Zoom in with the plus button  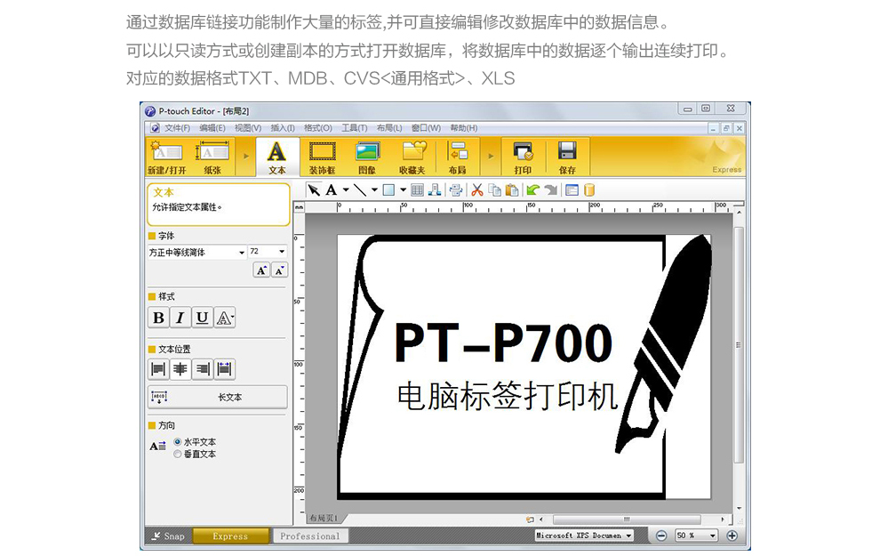tap(732, 536)
